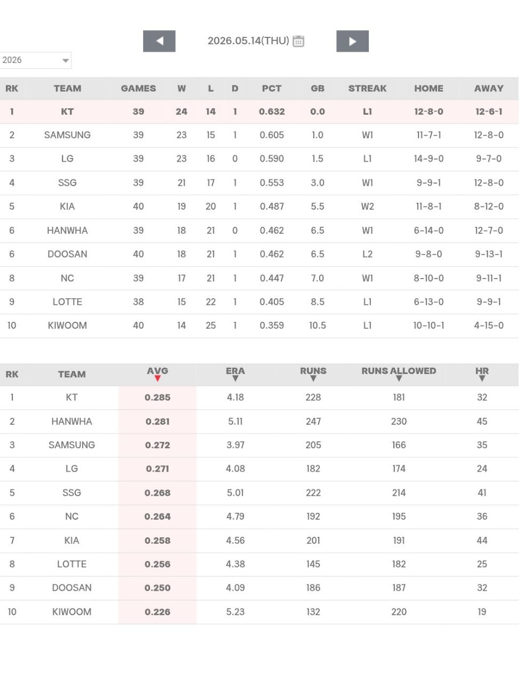Viewport: 531px width, 683px height.
Task: Click the 2026.05.14(THU) date text
Action: (248, 41)
